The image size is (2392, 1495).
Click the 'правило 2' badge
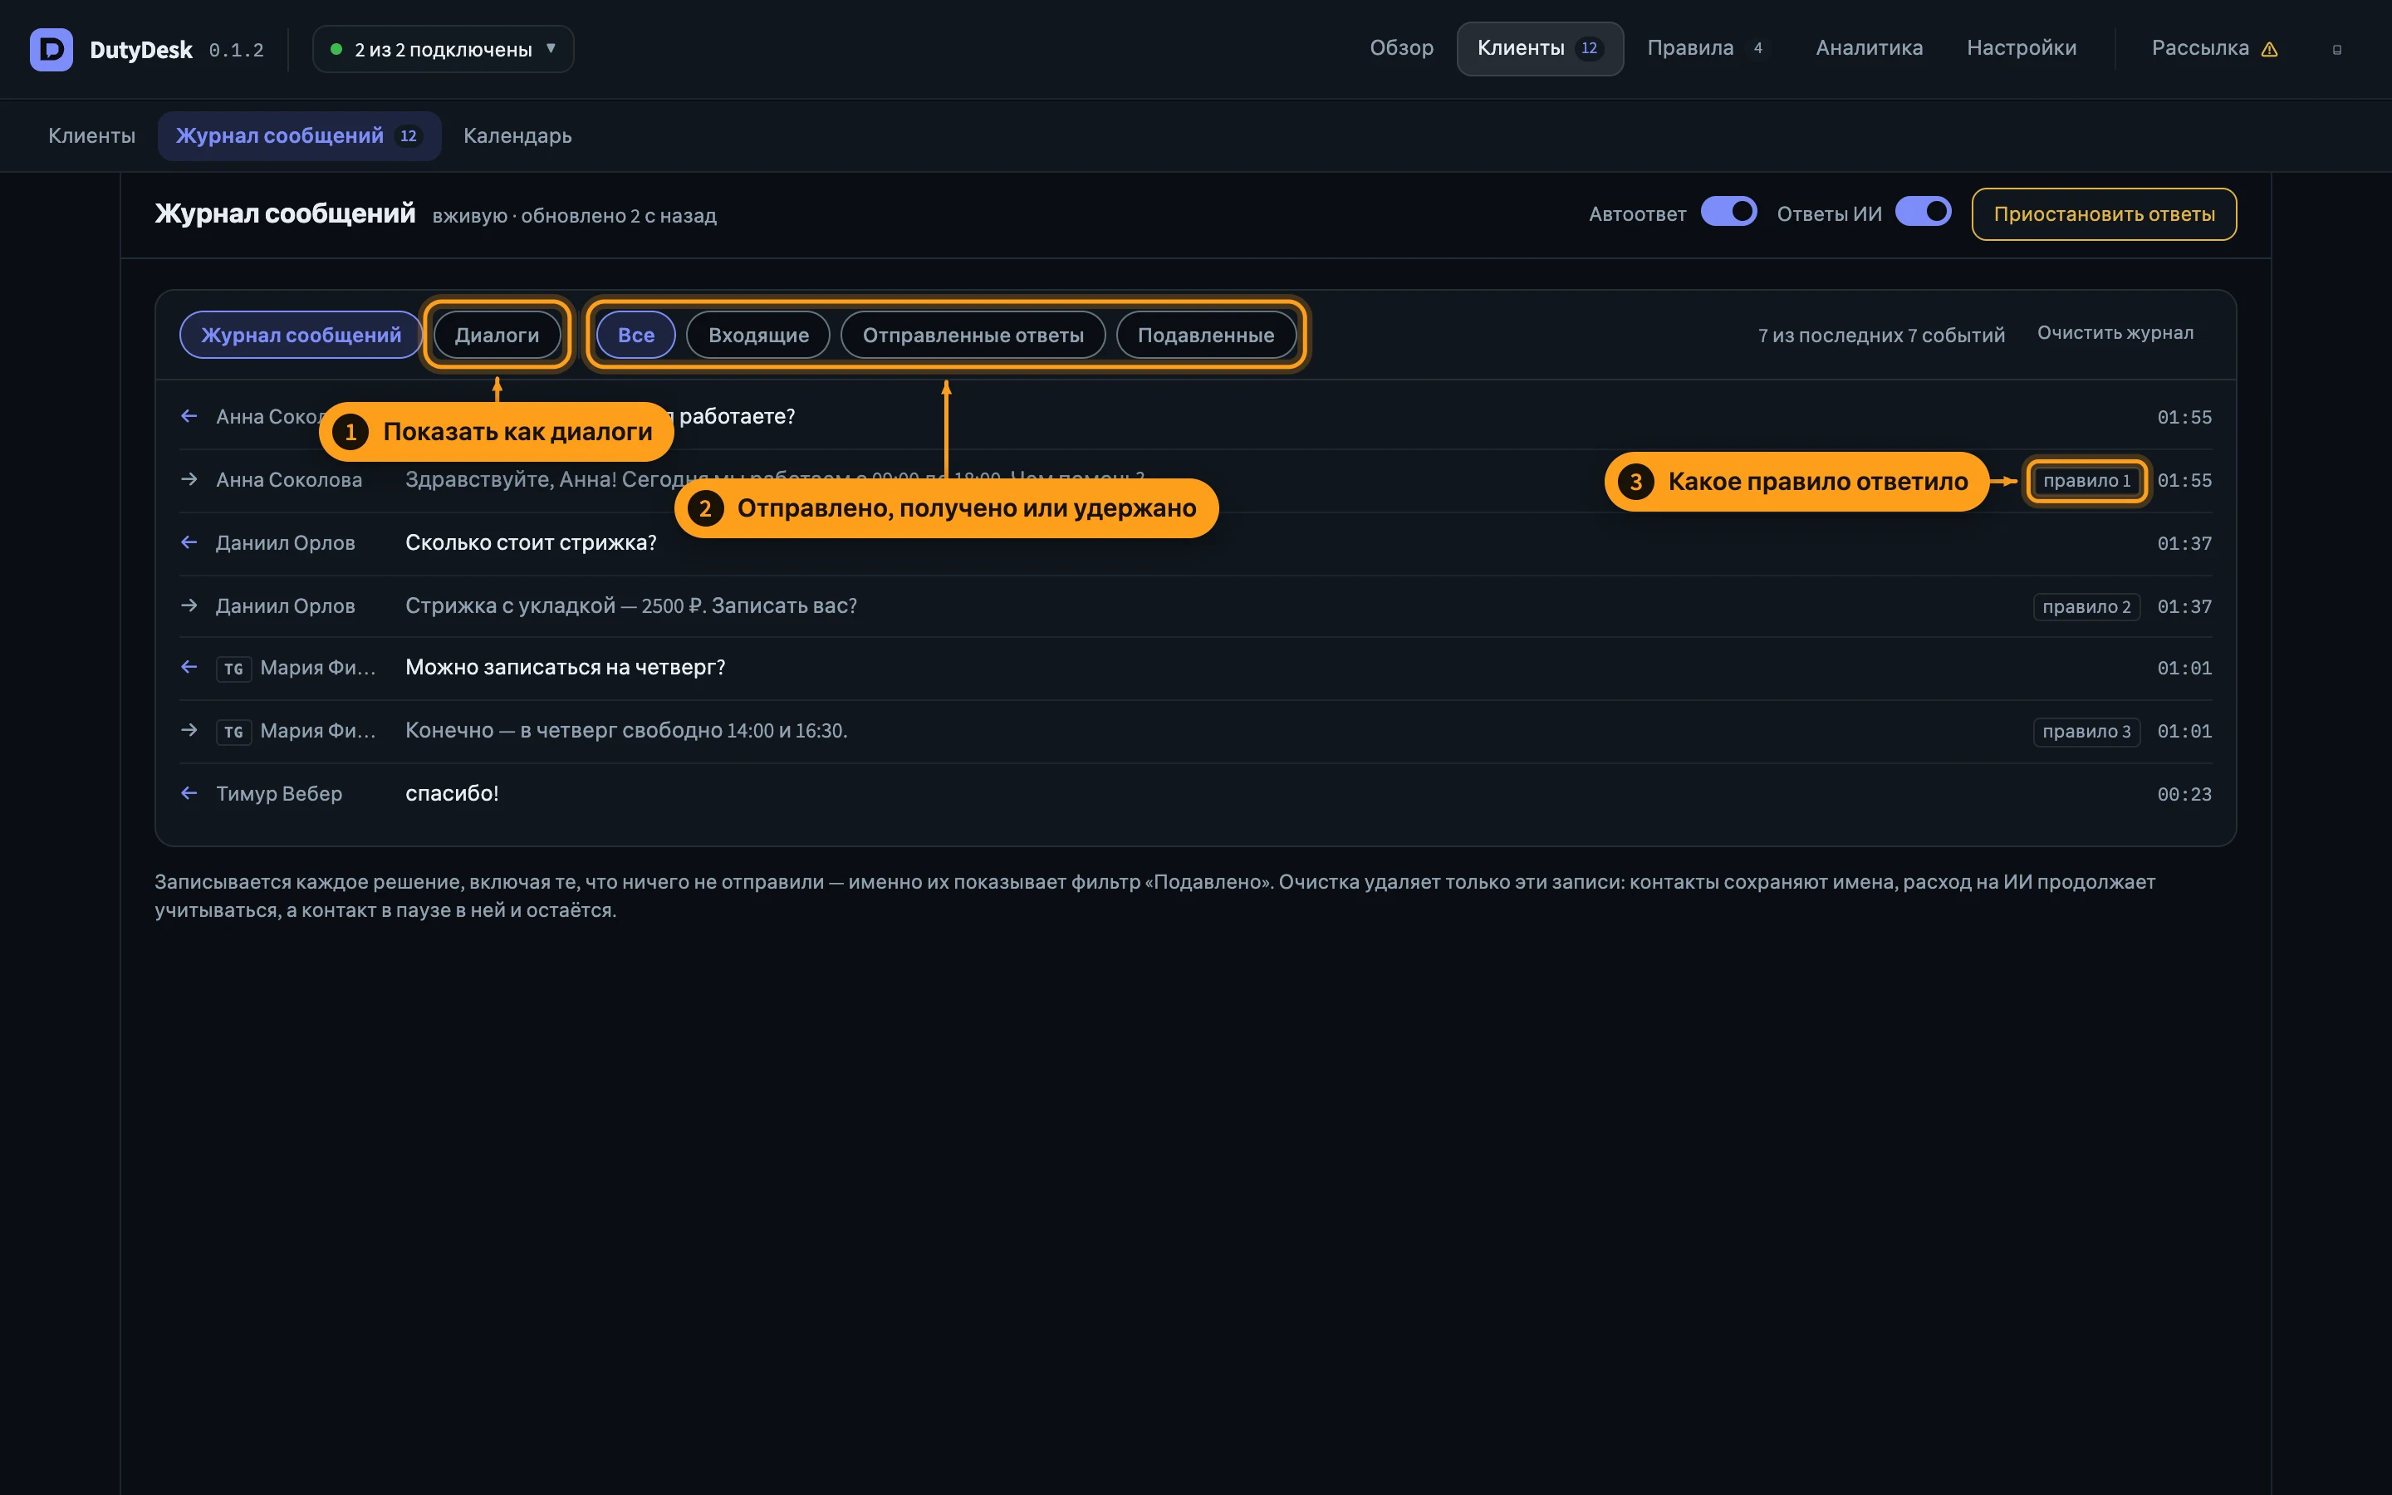(2086, 606)
